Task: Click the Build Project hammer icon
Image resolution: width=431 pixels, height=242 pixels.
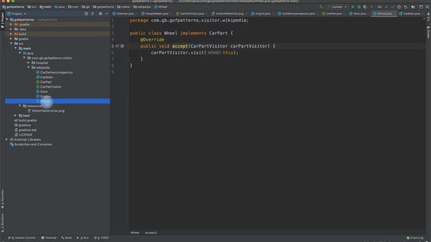Action: pyautogui.click(x=321, y=7)
